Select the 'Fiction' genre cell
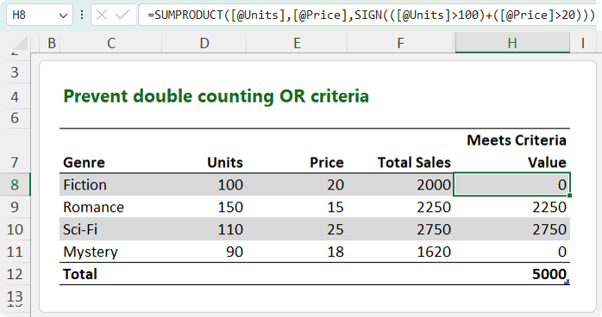 (111, 184)
